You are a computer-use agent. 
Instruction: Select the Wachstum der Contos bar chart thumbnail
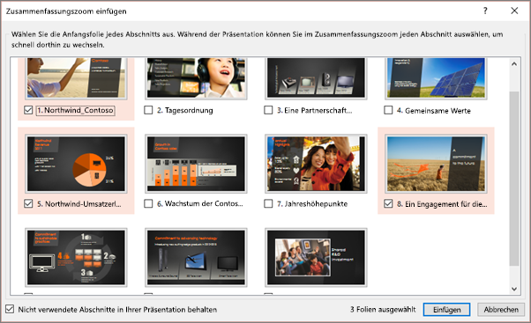tap(196, 164)
